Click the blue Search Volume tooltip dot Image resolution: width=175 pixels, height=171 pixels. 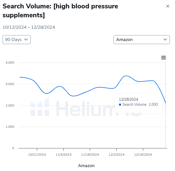click(x=120, y=105)
